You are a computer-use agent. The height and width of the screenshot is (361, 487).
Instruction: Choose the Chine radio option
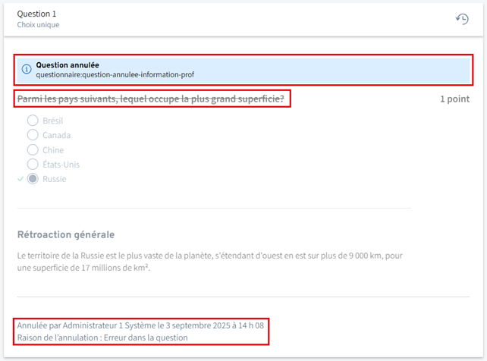coord(33,149)
